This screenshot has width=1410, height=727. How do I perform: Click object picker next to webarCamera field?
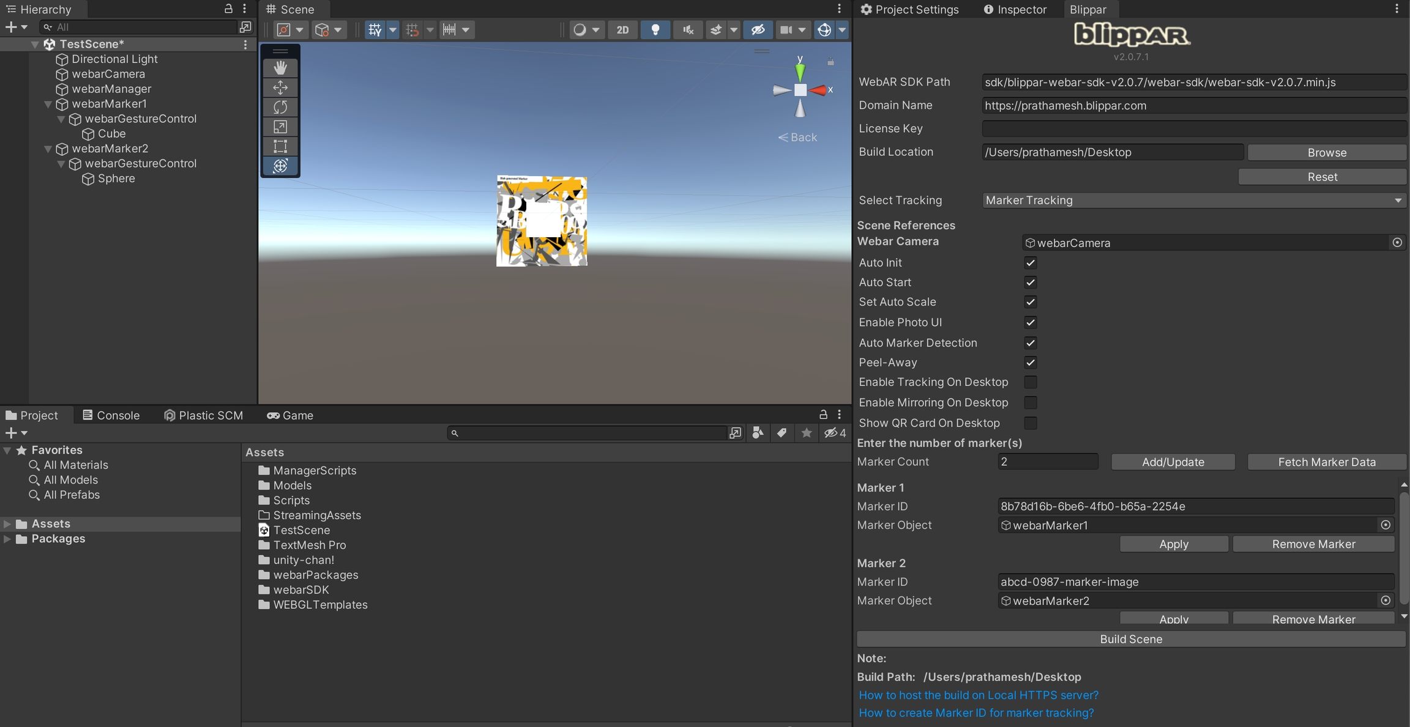(1397, 243)
